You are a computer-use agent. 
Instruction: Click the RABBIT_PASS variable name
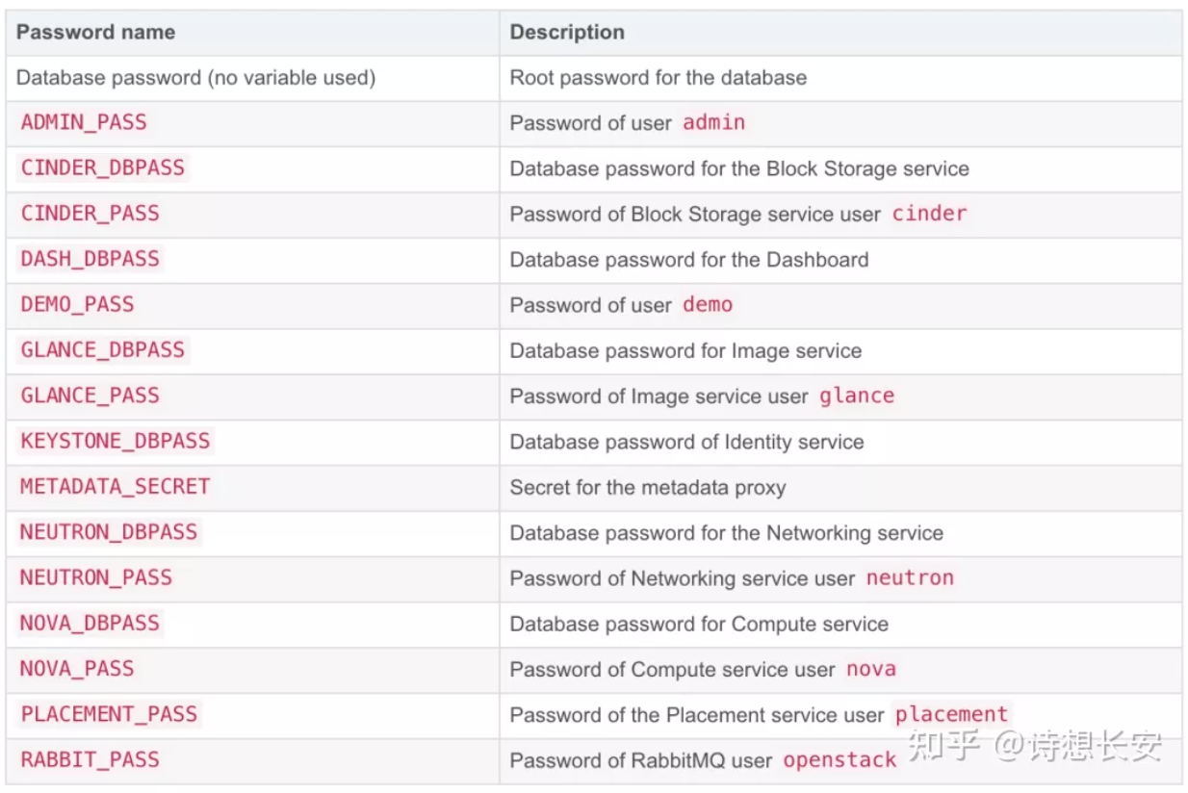(90, 759)
